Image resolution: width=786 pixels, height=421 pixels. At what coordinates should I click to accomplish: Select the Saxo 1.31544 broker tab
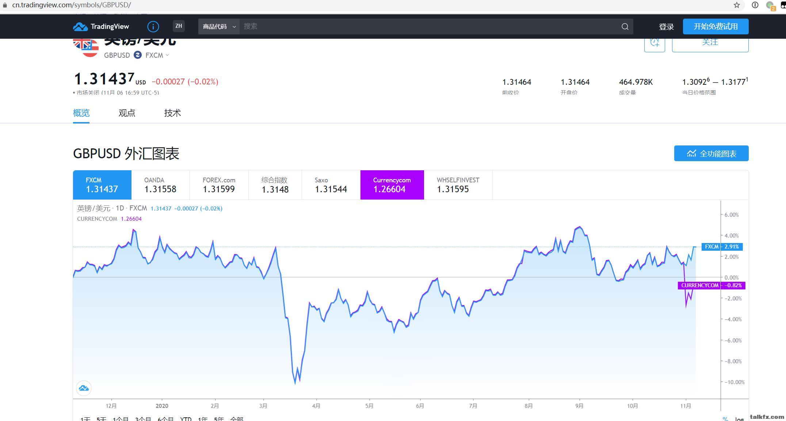331,185
